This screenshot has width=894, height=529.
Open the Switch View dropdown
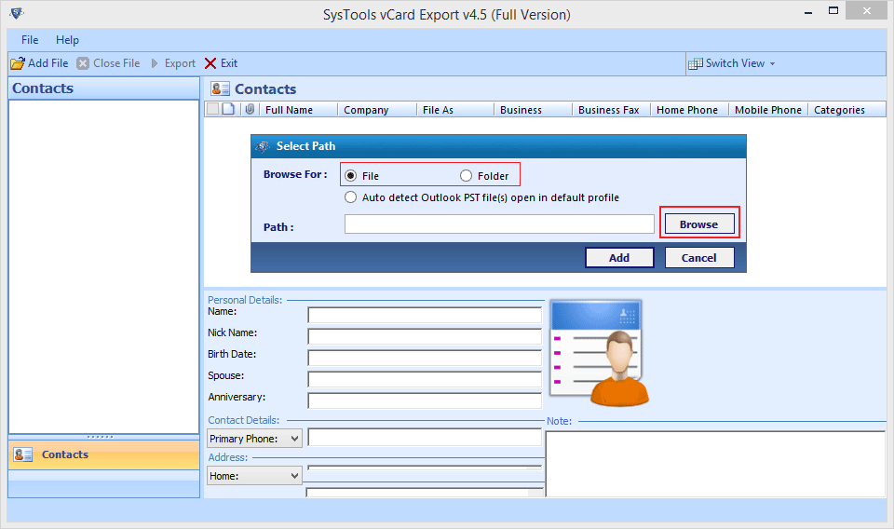732,63
